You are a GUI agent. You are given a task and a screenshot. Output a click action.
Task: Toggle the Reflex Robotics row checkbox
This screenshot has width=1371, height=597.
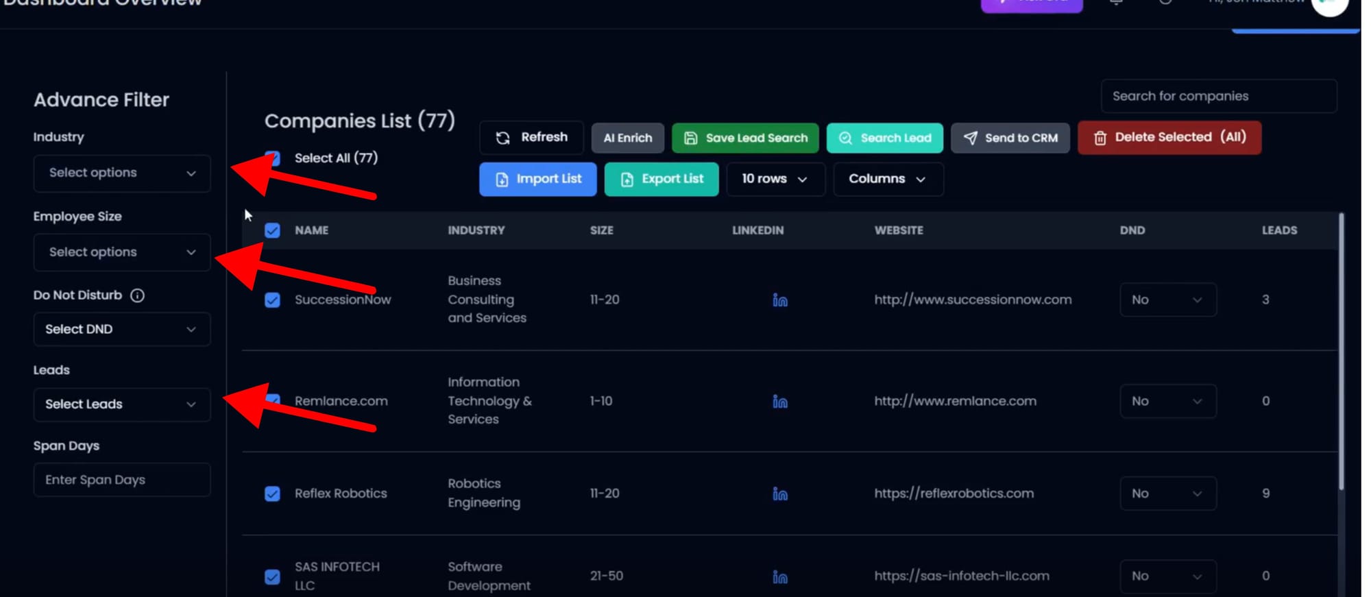272,494
